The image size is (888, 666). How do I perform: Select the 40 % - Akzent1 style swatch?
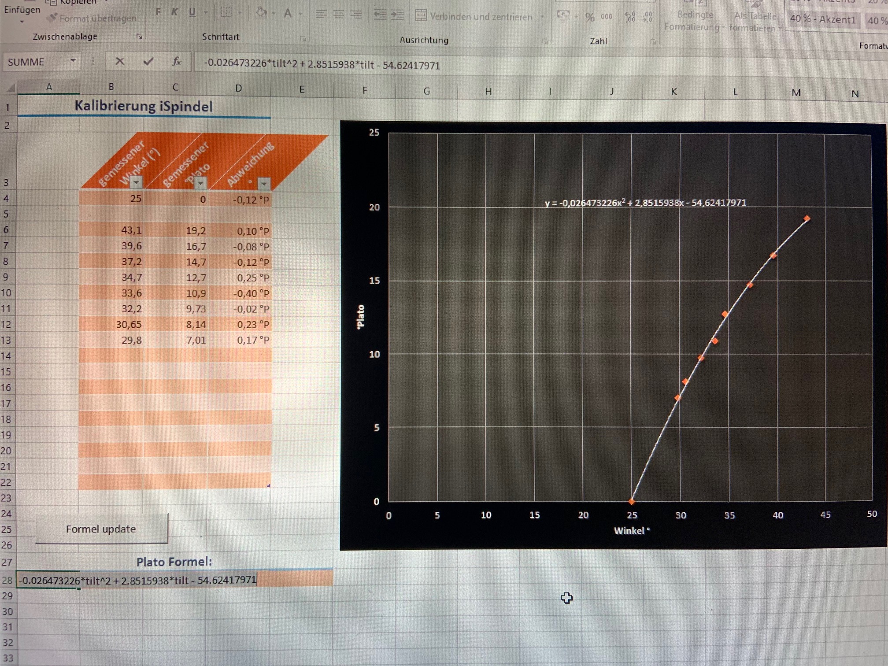823,19
